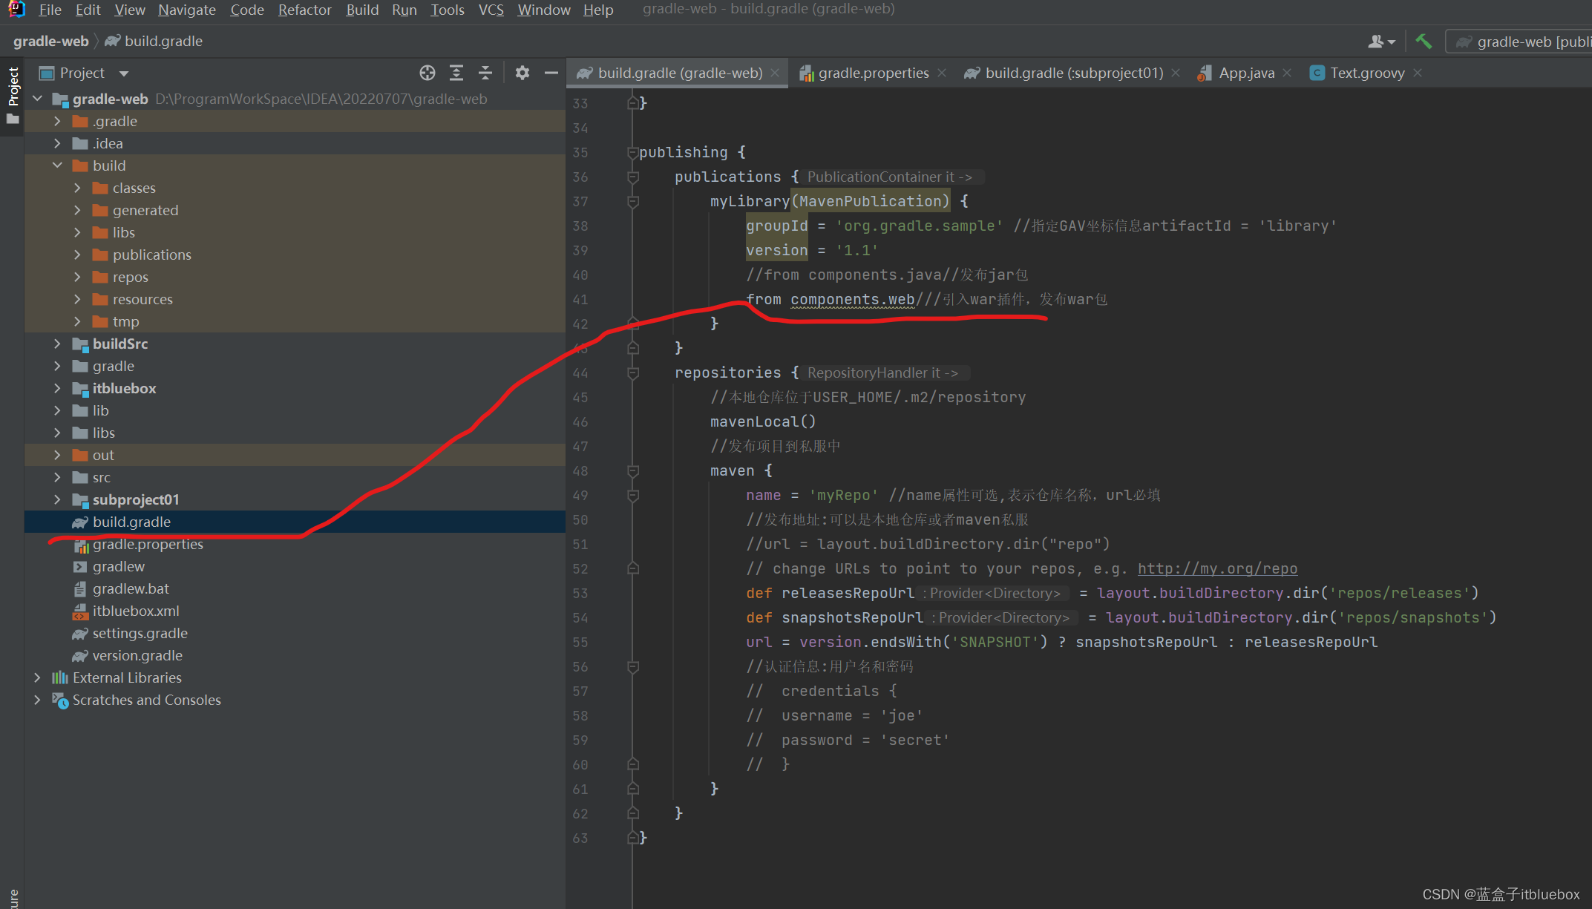
Task: Open the http://my.org/repo link in code
Action: tap(1217, 568)
